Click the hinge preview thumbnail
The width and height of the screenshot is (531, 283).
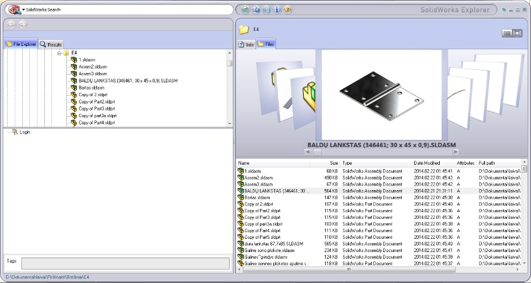point(382,95)
